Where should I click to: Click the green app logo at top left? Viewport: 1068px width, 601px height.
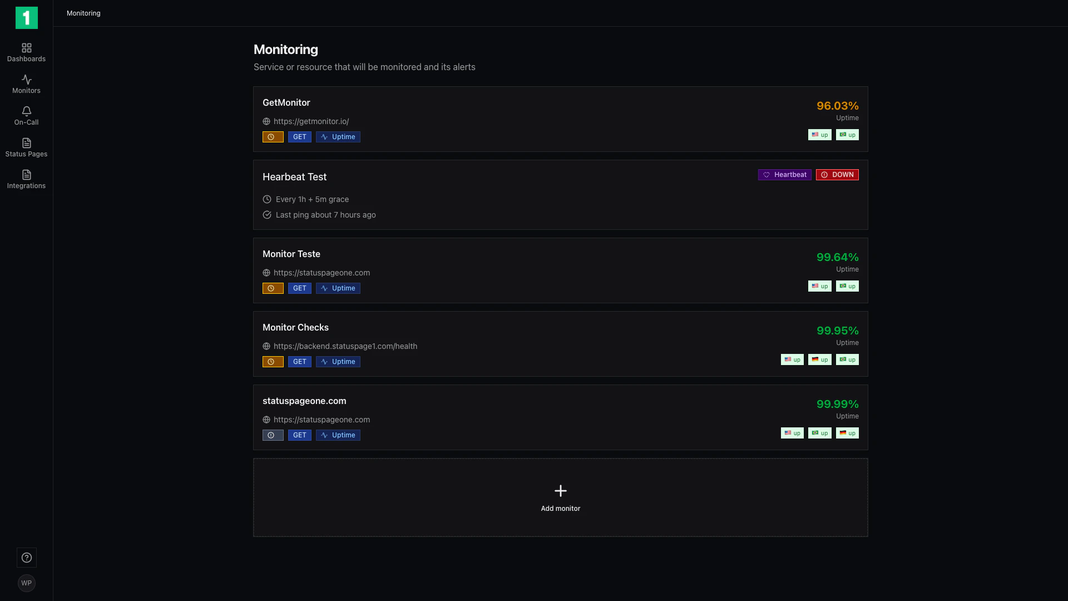pyautogui.click(x=26, y=17)
